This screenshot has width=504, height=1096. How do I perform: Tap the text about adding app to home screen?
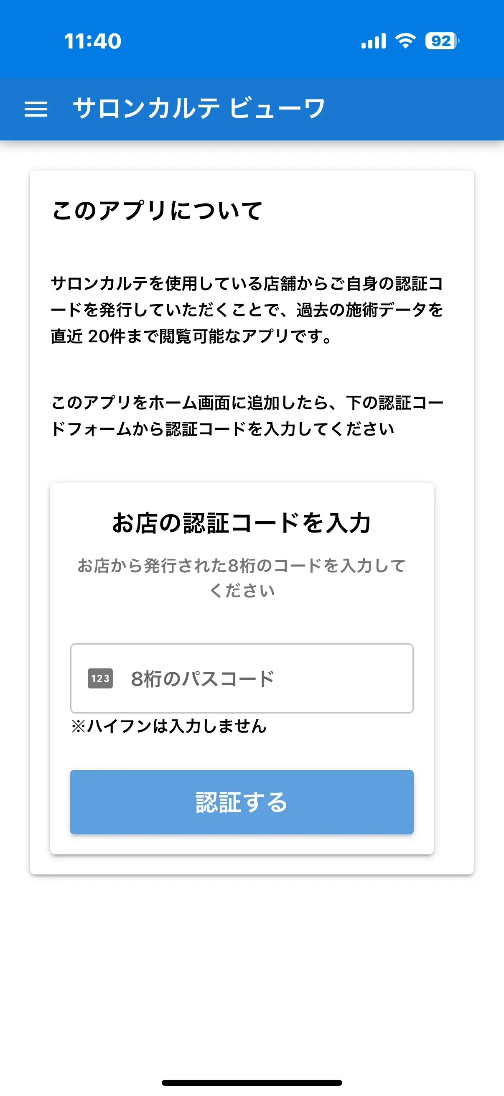point(247,415)
